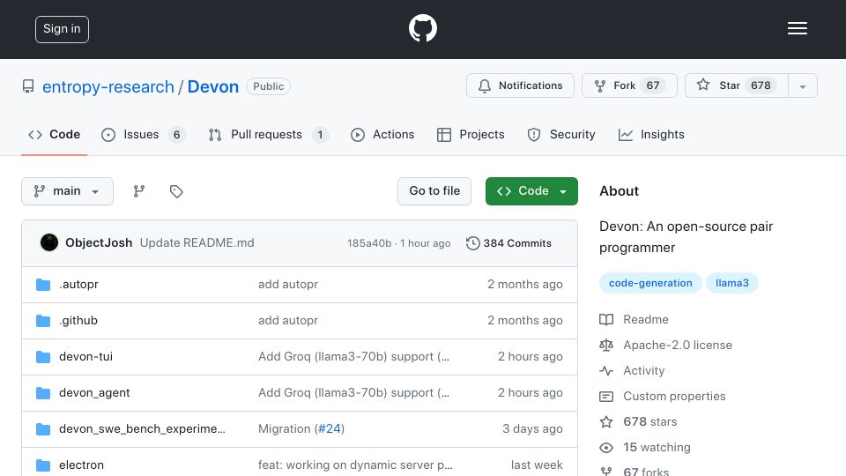Open the Activity link

coord(643,371)
